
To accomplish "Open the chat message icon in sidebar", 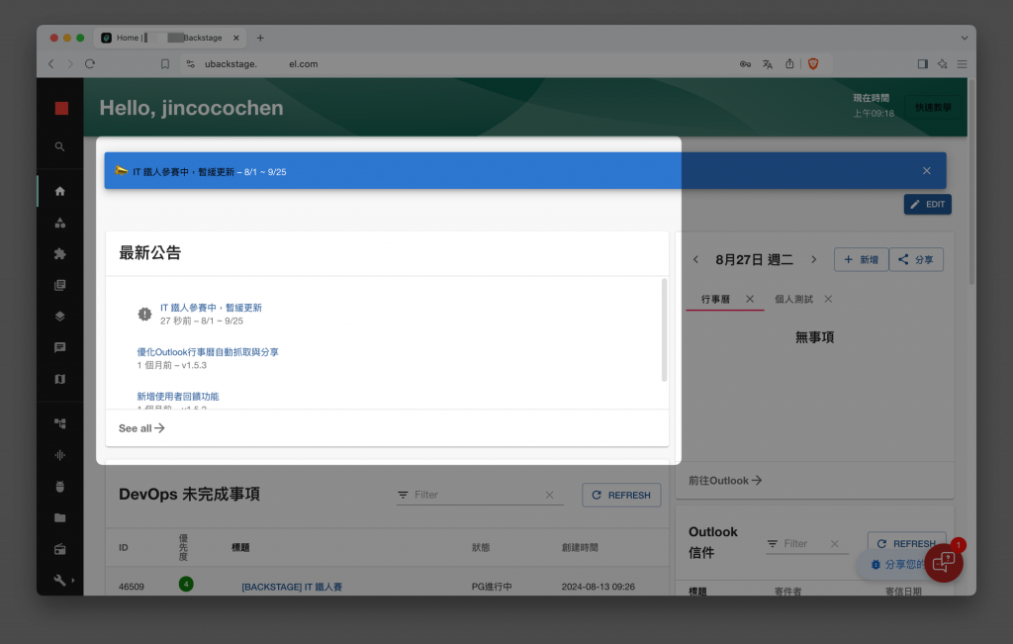I will tap(59, 347).
